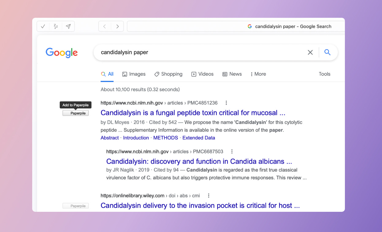Click 'Cited by 542' text
Viewport: 382px width, 232px height.
tap(163, 122)
